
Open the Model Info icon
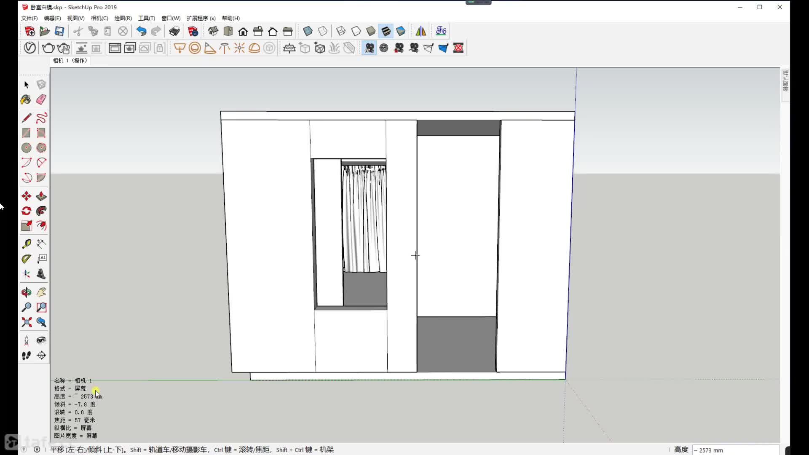193,31
